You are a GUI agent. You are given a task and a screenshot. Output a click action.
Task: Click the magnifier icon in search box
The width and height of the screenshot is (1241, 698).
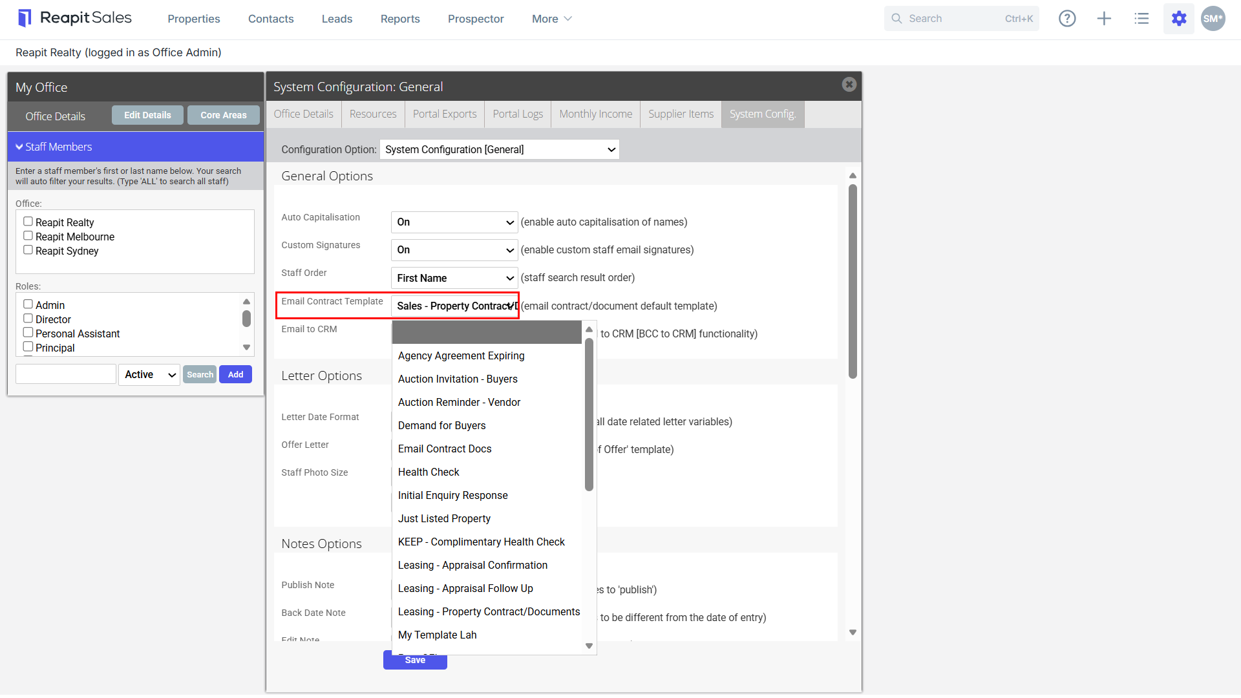click(x=896, y=19)
